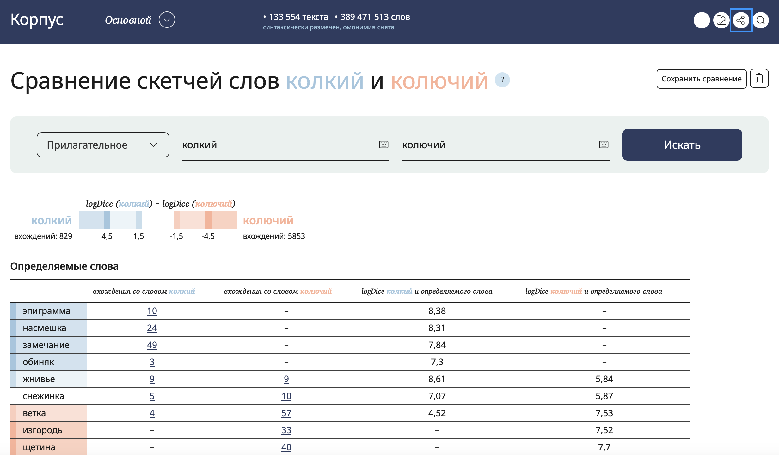This screenshot has height=455, width=779.
Task: Open the search magnifier icon
Action: click(761, 21)
